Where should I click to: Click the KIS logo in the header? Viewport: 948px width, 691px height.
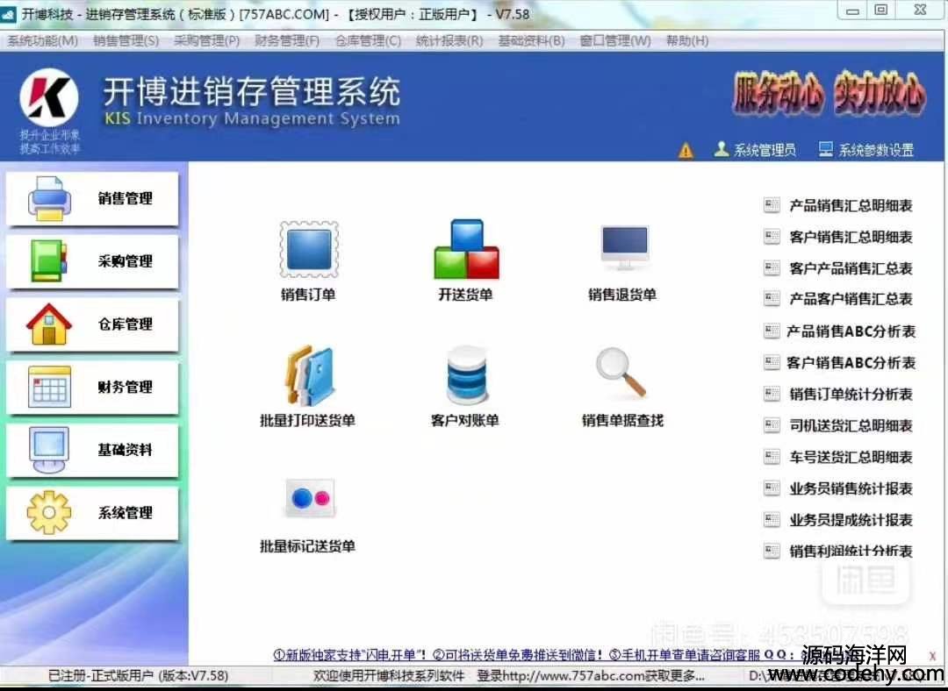tap(49, 97)
